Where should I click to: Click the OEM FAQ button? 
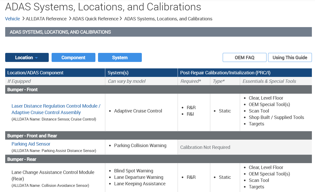coord(244,57)
